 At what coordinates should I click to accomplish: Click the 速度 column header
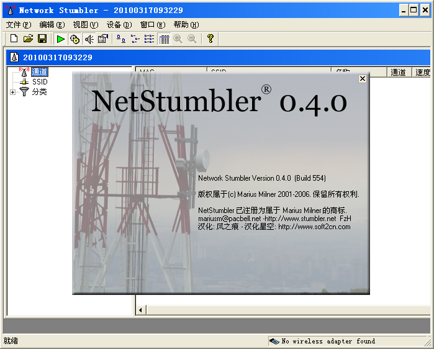422,72
